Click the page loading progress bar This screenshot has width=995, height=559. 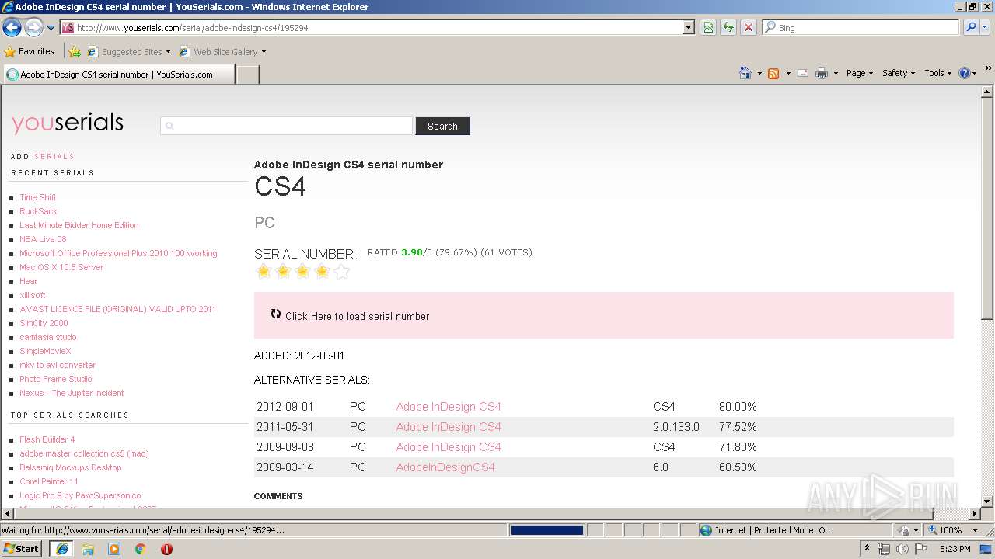tap(547, 530)
